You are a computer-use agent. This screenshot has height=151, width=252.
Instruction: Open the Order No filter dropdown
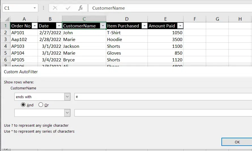pos(35,26)
